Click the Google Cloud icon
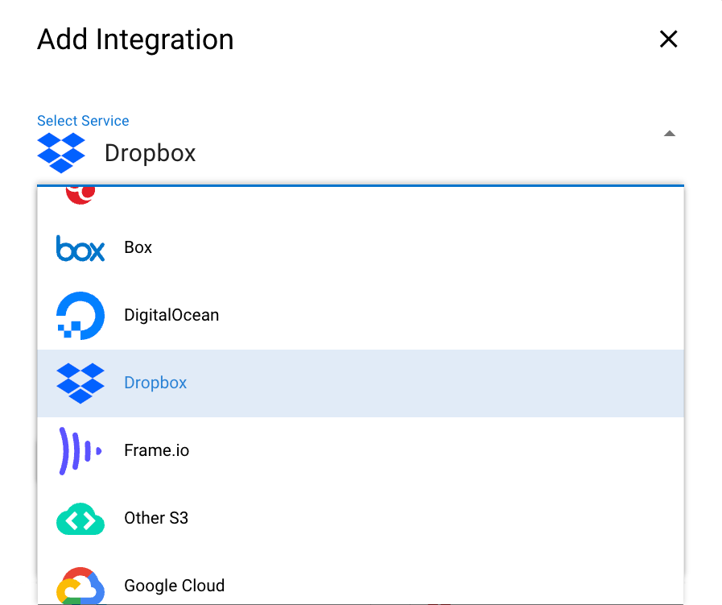Screen dimensions: 722x605 point(79,586)
